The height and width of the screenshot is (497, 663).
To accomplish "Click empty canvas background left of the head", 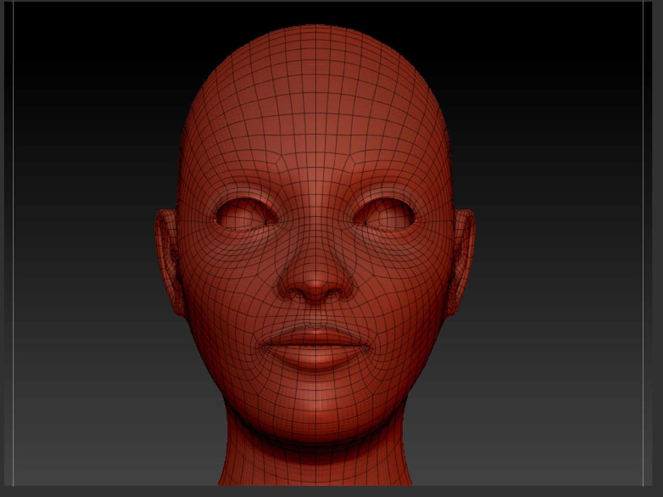I will 83,248.
